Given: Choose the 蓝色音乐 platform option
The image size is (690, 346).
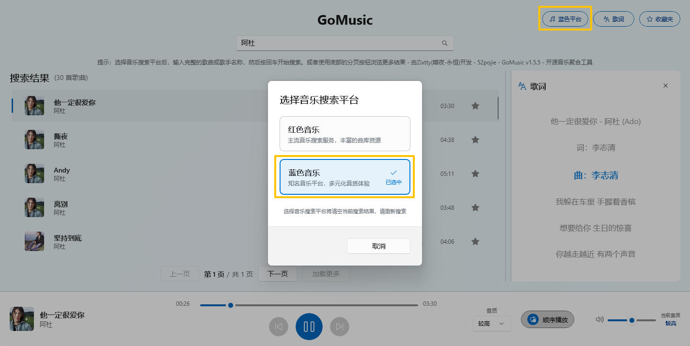Looking at the screenshot, I should tap(345, 177).
